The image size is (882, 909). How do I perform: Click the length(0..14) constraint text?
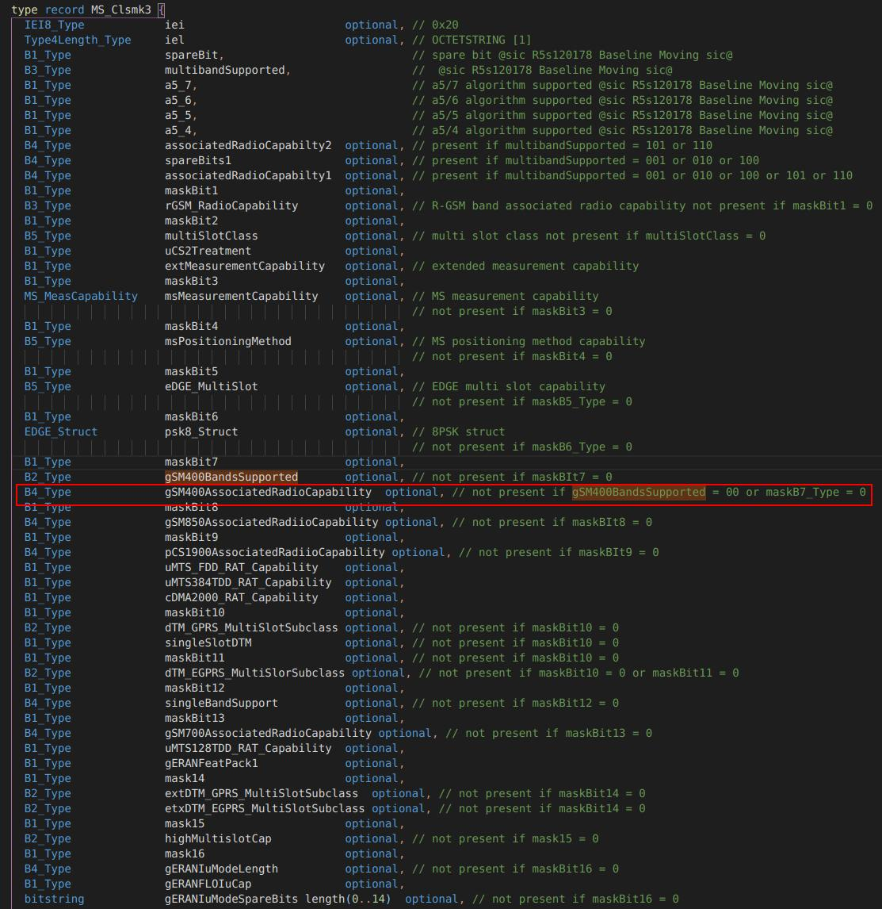(x=348, y=899)
